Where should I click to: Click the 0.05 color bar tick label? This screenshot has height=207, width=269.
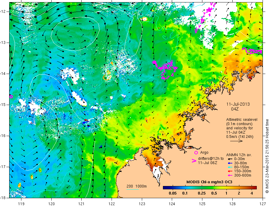click(173, 193)
